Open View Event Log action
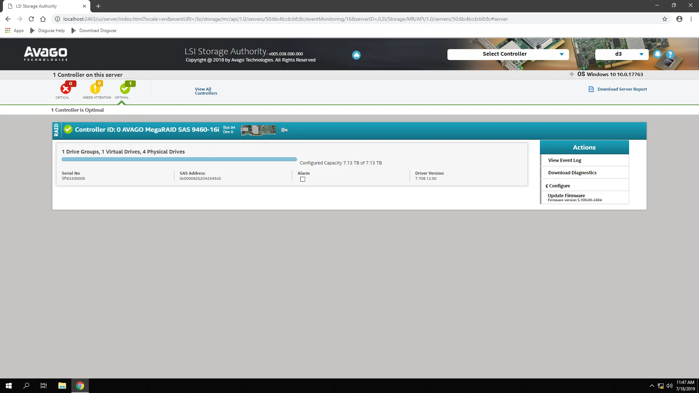Viewport: 699px width, 393px height. [565, 160]
